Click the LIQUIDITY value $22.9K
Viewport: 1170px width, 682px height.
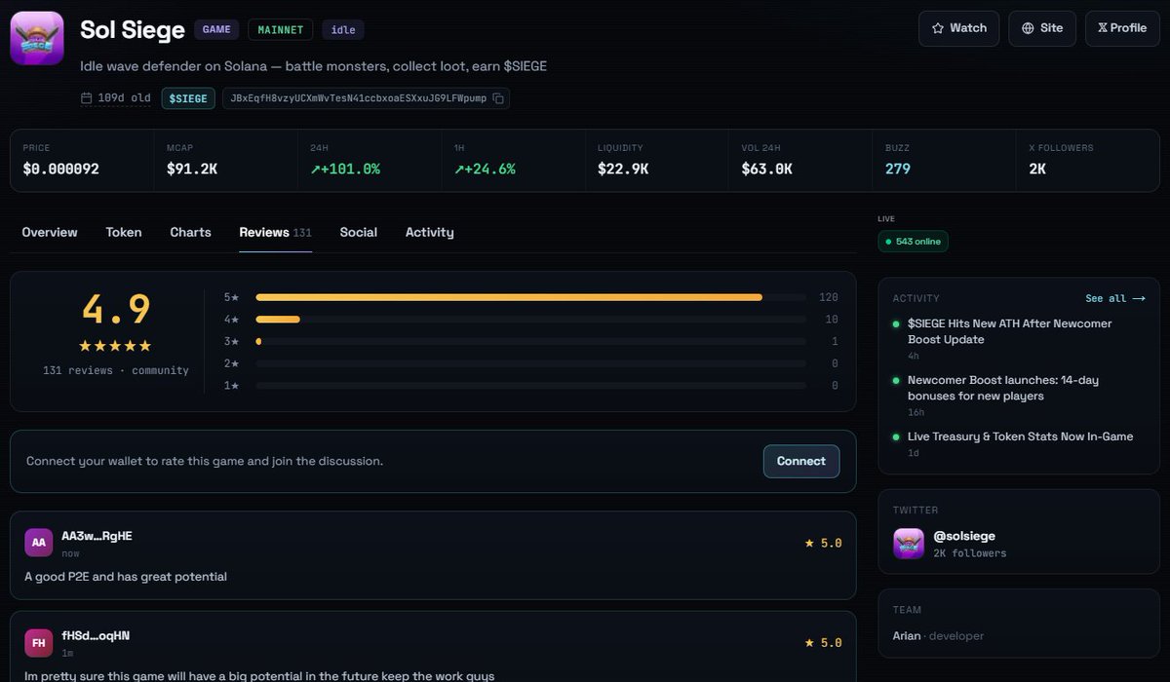point(623,169)
